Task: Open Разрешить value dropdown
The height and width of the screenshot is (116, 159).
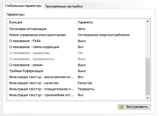Action: click(x=86, y=89)
